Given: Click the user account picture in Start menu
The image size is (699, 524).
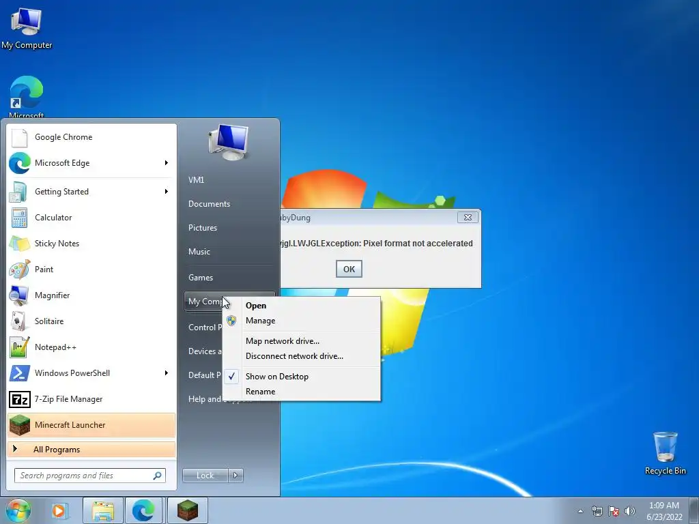Looking at the screenshot, I should (x=229, y=143).
